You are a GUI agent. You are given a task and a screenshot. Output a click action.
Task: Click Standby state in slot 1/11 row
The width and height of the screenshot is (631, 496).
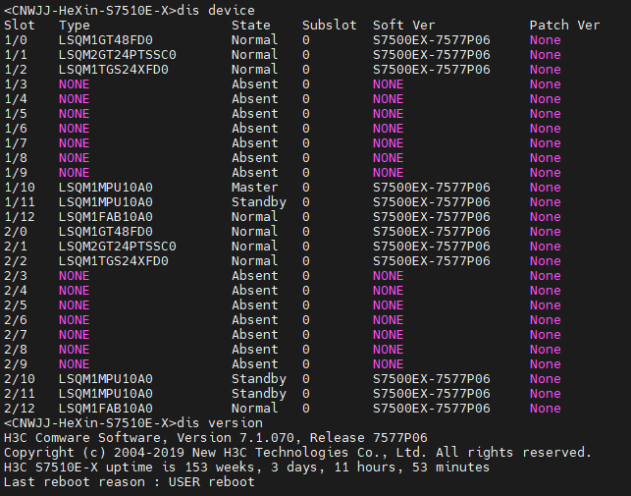259,202
